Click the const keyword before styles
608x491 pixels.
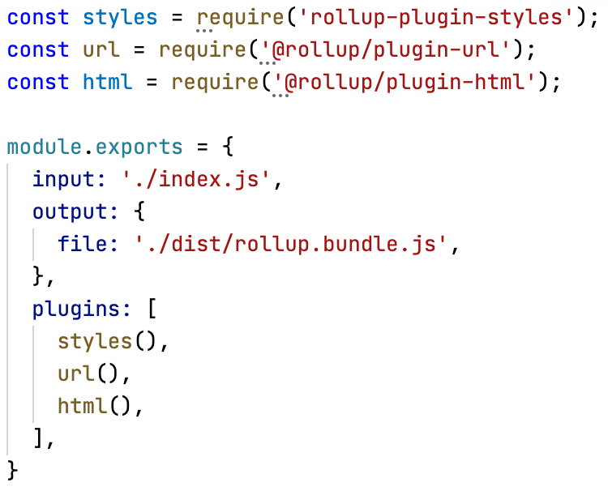[38, 18]
